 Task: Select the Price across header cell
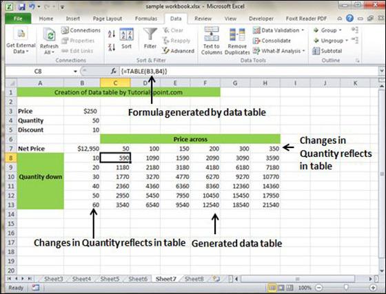tap(190, 139)
